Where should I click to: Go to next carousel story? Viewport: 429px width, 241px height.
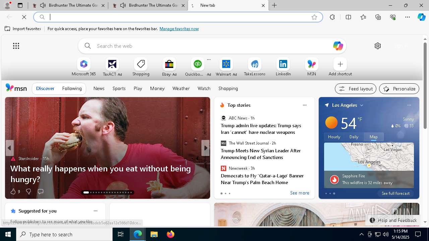[x=205, y=148]
